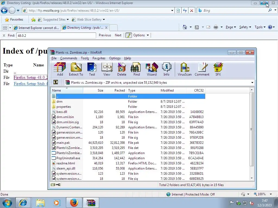Sort the list by Size column
Screen dimensions: 278x208
(94, 90)
